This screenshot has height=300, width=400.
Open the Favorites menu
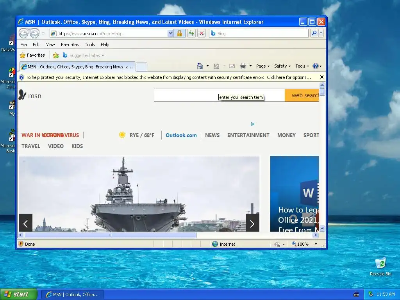70,45
